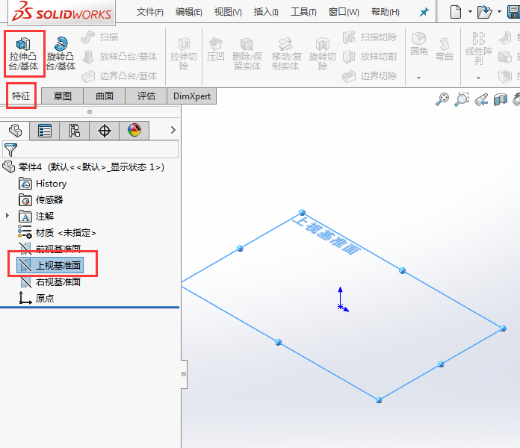The image size is (520, 448).
Task: Expand the 注解 annotations tree node
Action: pos(8,216)
